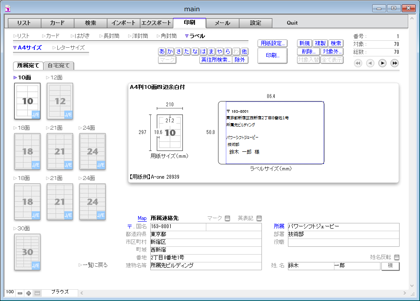Viewport: 420px width, 301px height.
Task: Filter names by あ index button
Action: point(162,52)
